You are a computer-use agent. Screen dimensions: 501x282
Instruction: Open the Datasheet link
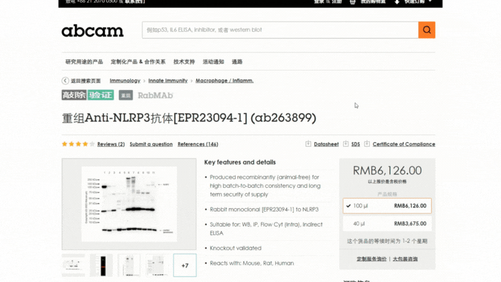click(x=326, y=144)
